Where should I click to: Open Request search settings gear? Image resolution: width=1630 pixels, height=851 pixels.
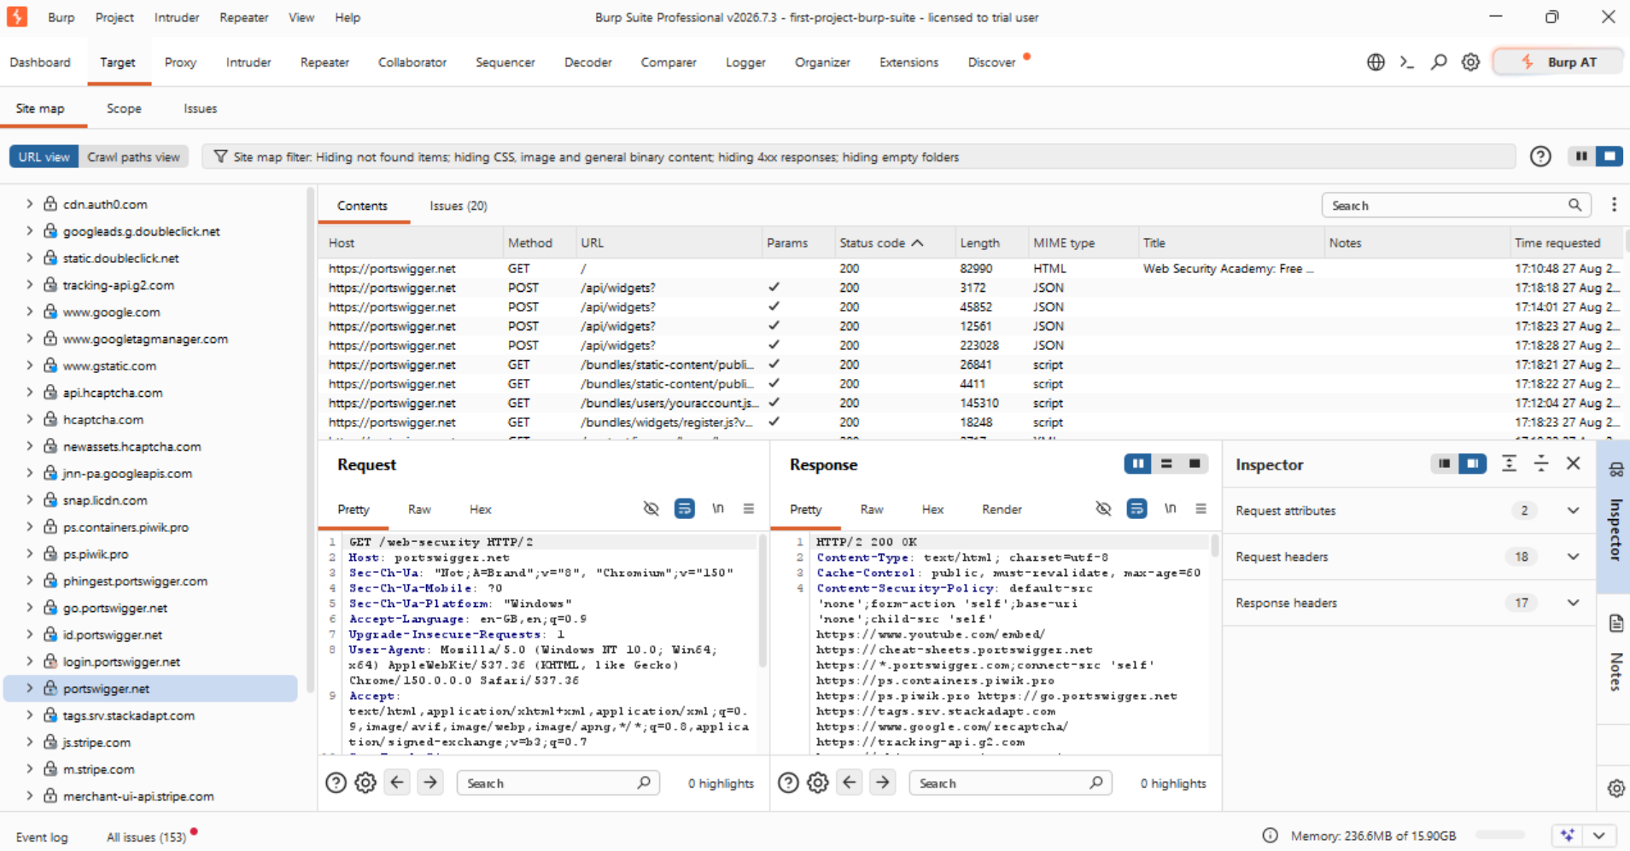365,783
